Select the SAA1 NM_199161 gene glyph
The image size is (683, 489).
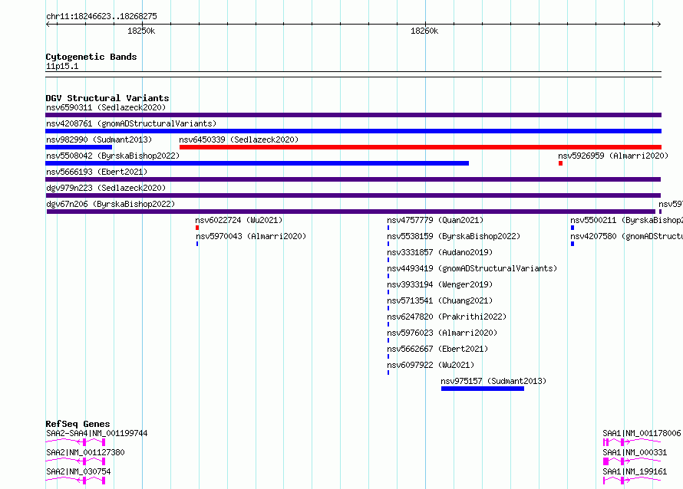[x=632, y=481]
